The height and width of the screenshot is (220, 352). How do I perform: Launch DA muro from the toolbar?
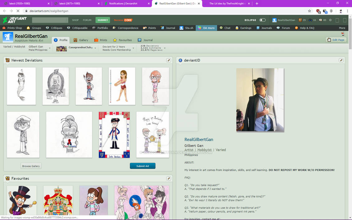pyautogui.click(x=206, y=28)
